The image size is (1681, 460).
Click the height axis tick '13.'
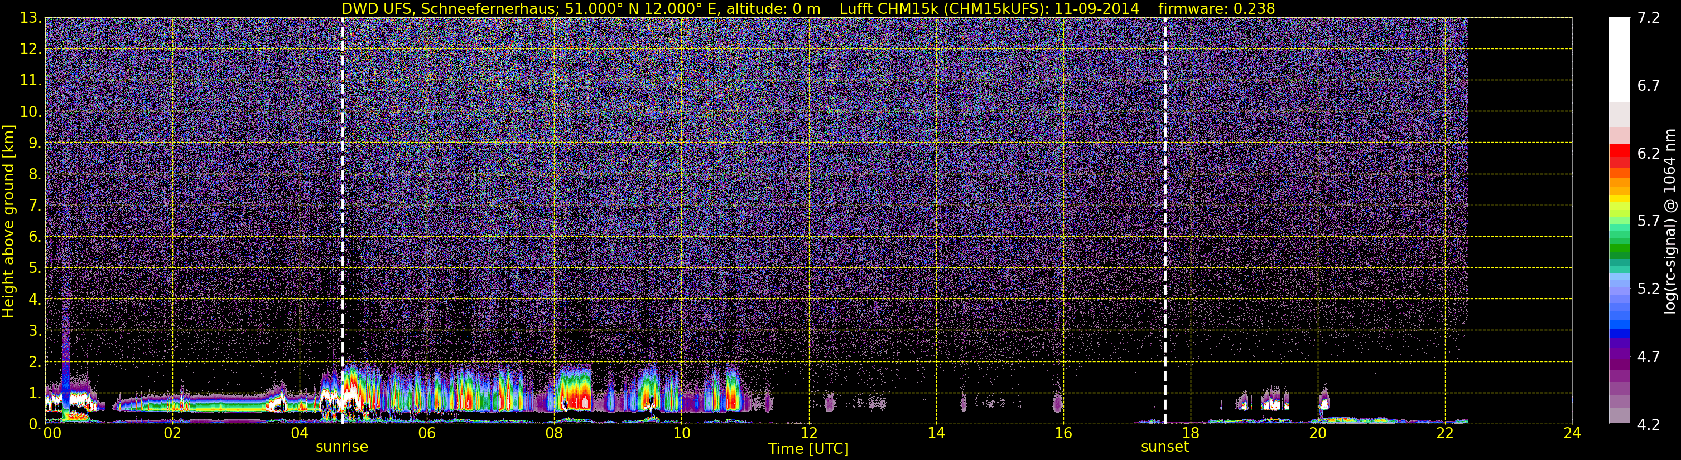click(x=30, y=18)
